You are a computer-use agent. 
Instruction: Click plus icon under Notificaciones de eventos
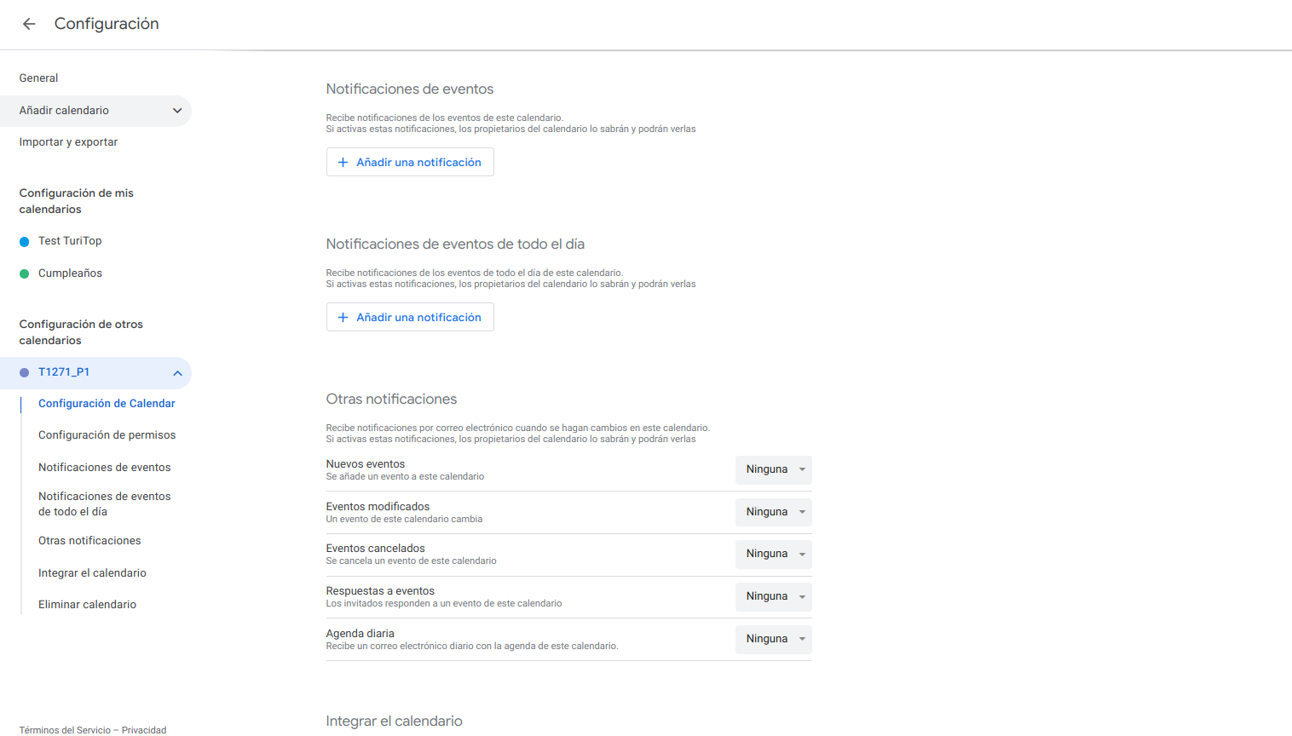343,163
